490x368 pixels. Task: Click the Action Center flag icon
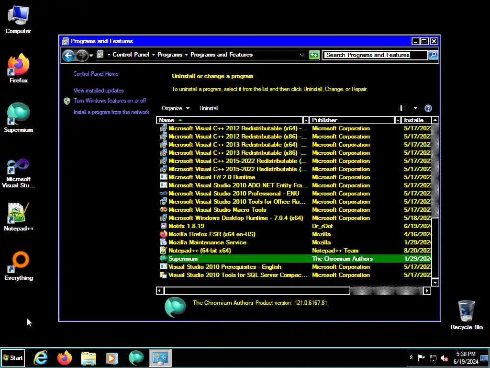421,357
